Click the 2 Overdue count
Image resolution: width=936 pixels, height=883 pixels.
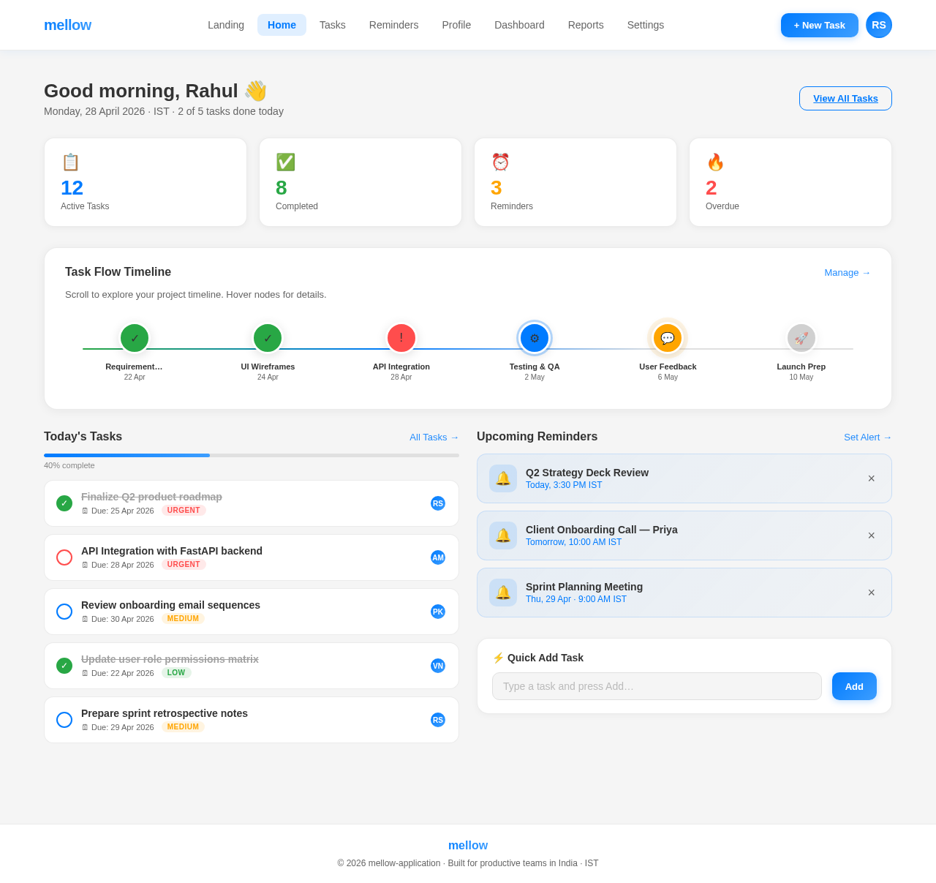tap(712, 188)
